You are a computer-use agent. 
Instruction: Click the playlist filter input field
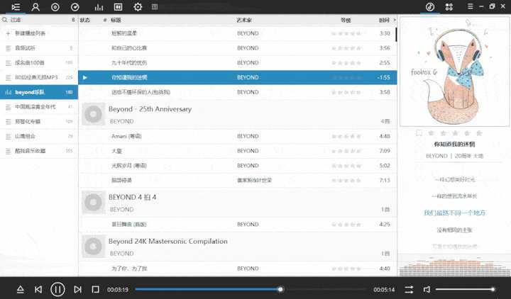39,20
